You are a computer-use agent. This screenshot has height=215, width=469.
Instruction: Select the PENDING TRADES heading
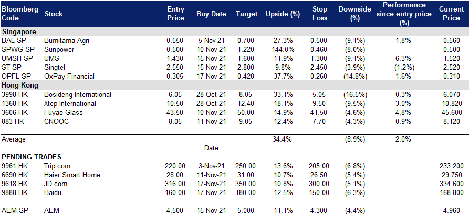pyautogui.click(x=32, y=157)
